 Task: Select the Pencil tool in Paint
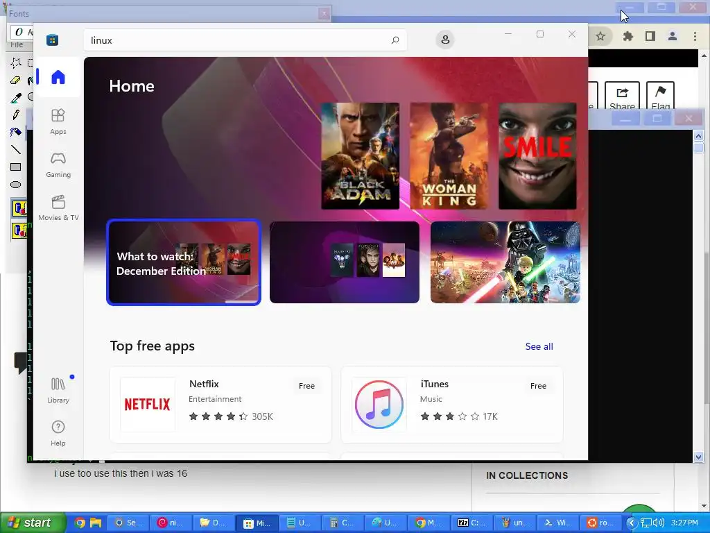pyautogui.click(x=15, y=115)
